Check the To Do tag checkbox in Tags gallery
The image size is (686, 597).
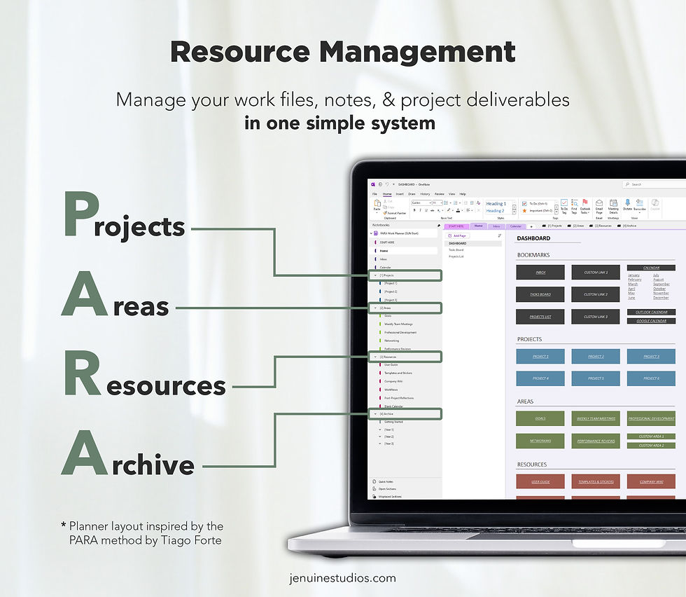(524, 204)
